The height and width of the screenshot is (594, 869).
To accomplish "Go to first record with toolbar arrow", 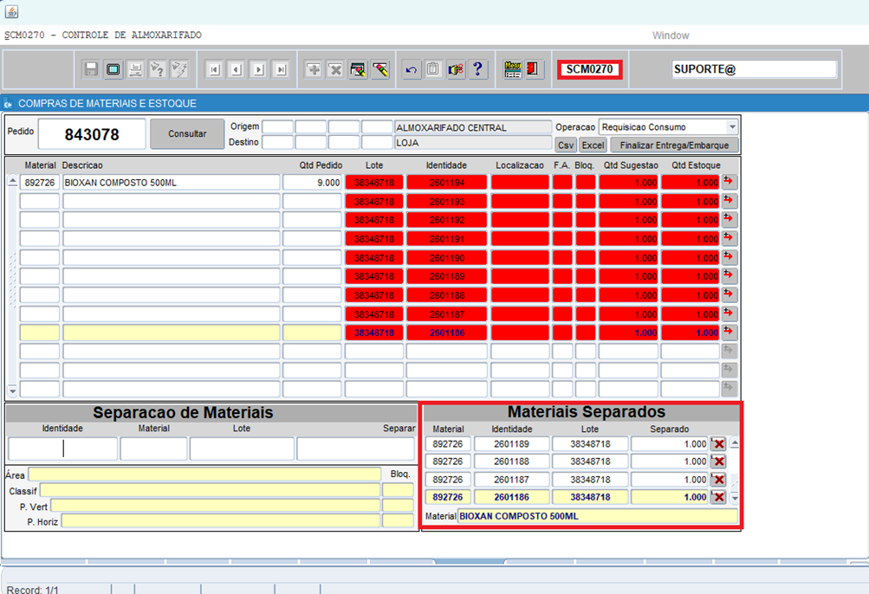I will pos(214,69).
